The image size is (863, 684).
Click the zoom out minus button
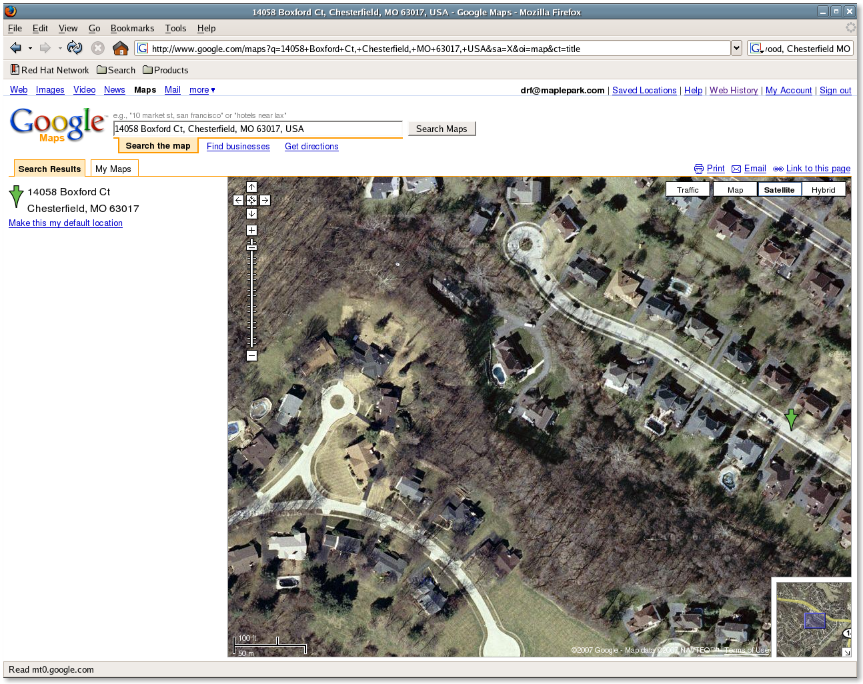(x=251, y=356)
